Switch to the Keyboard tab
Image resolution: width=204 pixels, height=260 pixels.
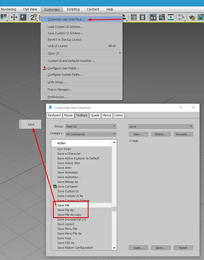pyautogui.click(x=54, y=115)
